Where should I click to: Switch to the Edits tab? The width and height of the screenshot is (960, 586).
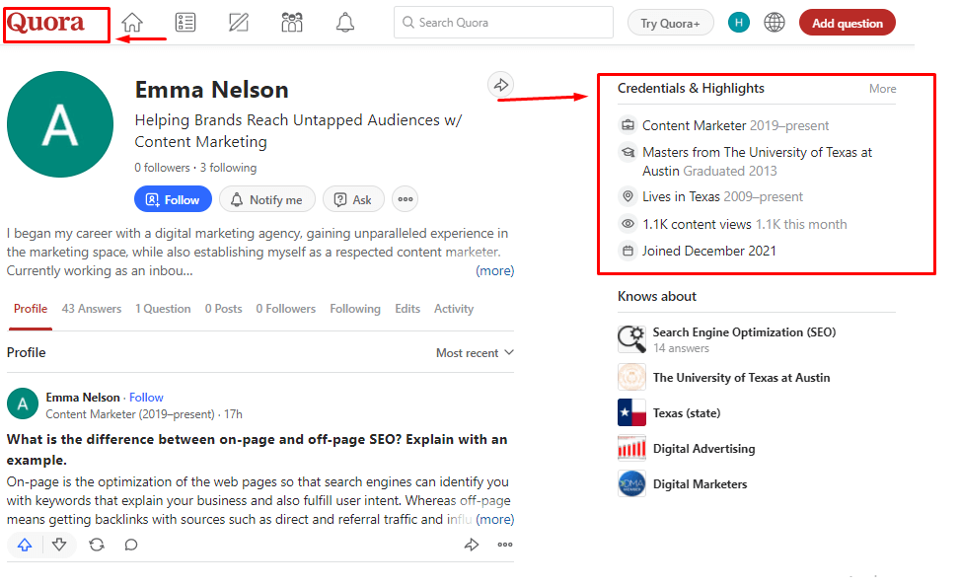407,309
